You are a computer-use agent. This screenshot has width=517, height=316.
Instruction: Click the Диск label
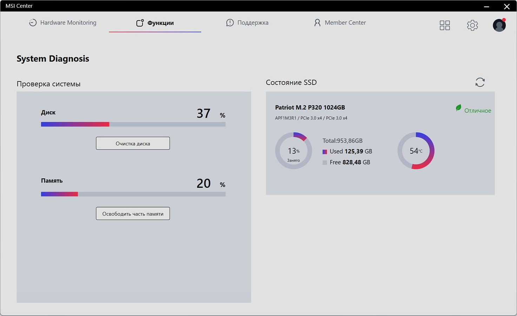48,112
